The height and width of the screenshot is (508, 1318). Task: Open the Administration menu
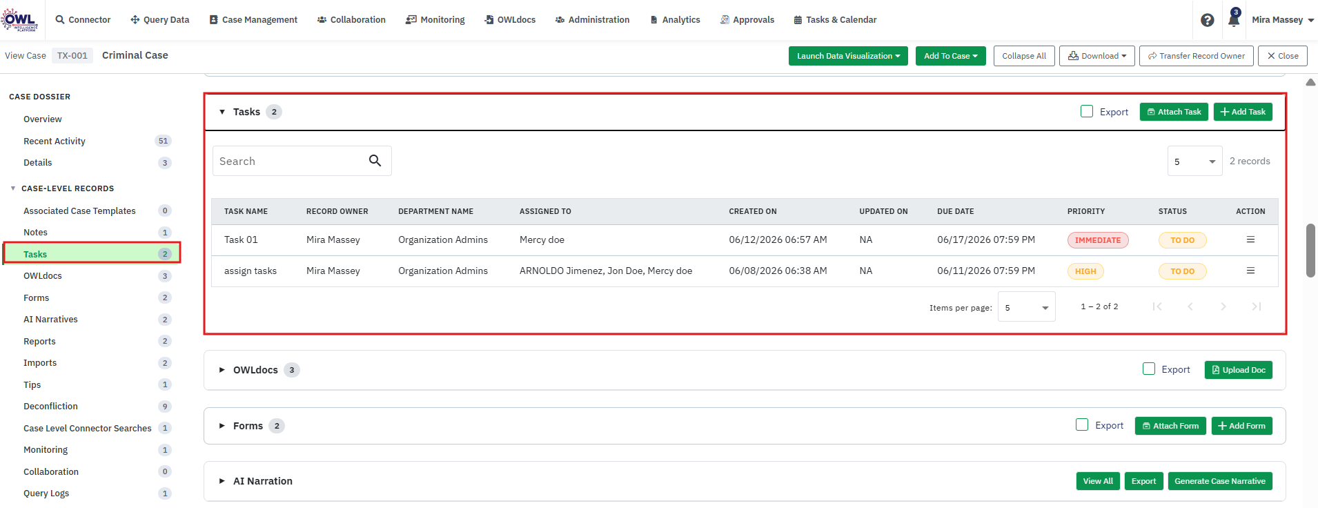tap(592, 20)
